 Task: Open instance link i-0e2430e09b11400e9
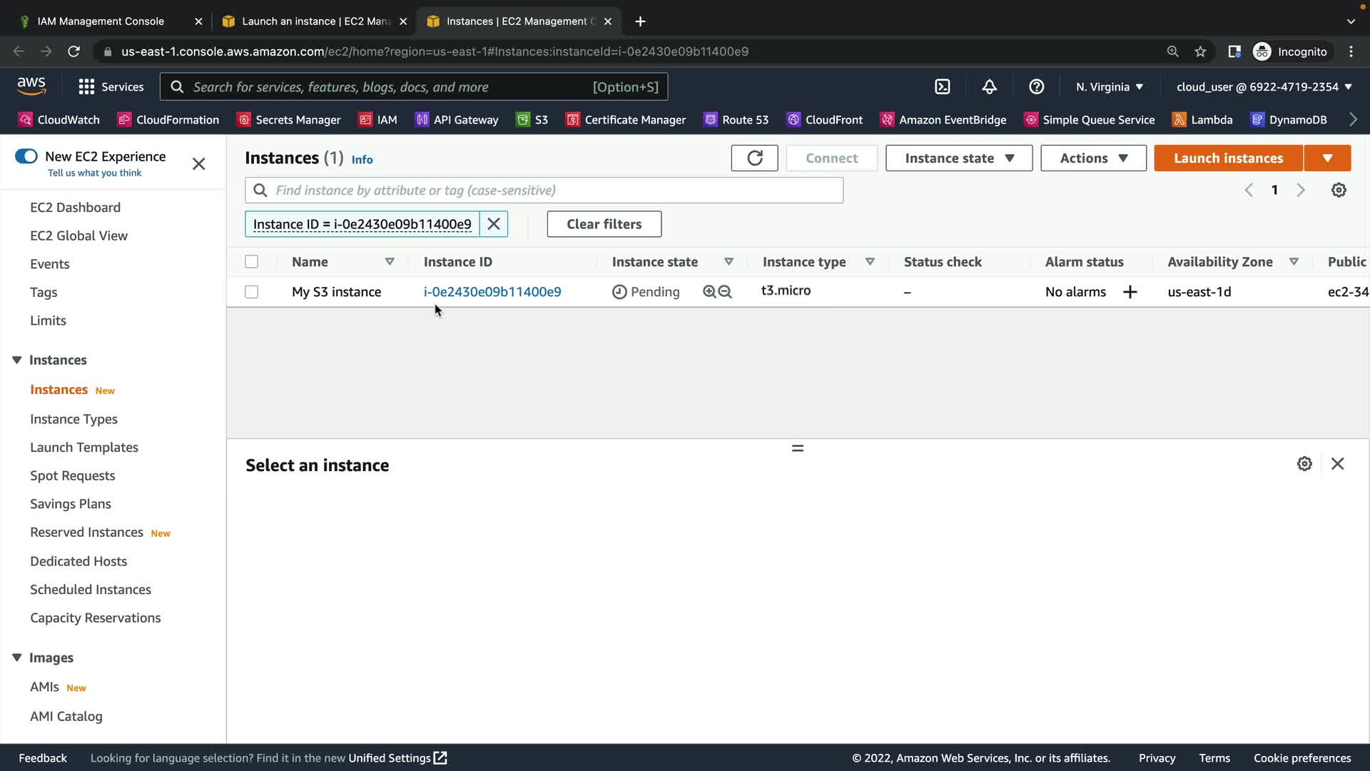coord(492,292)
